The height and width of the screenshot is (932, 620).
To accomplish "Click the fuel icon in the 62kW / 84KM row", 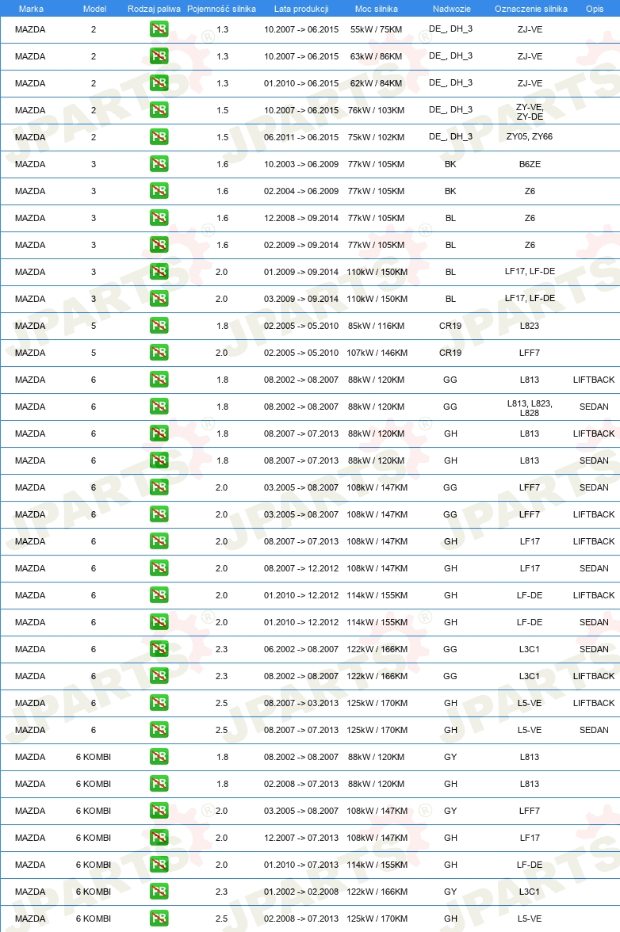I will 159,83.
